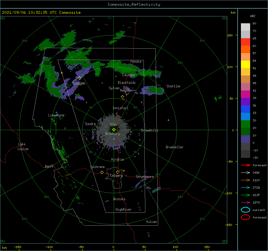Click the dBZ legend heading
268x251 pixels.
coord(253,16)
